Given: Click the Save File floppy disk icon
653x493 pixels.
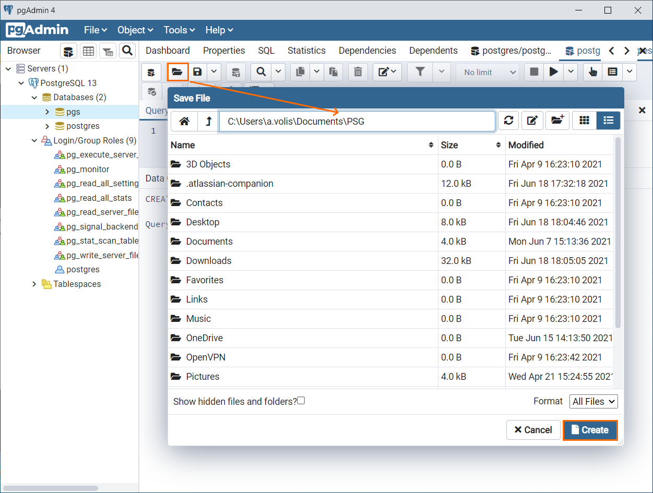Looking at the screenshot, I should pos(197,72).
